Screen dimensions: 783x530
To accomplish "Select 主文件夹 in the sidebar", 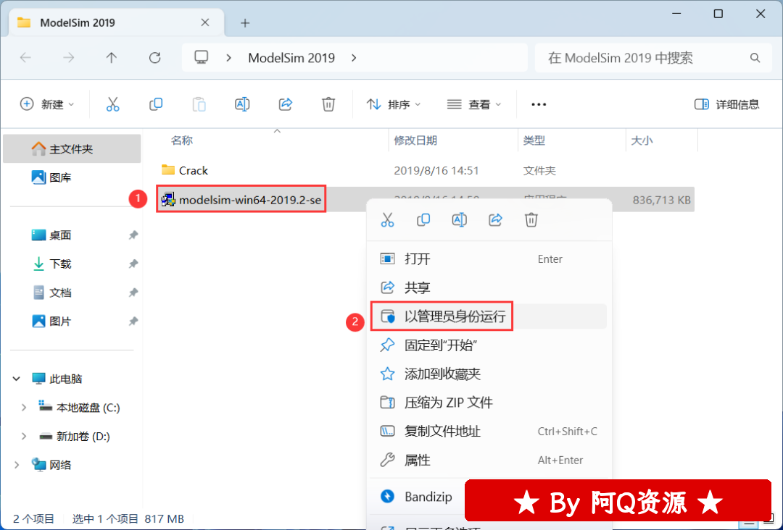I will pos(72,148).
